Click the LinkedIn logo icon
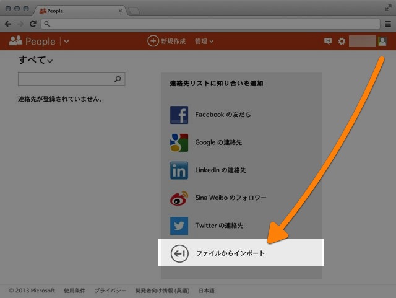Image resolution: width=396 pixels, height=298 pixels. click(x=179, y=170)
